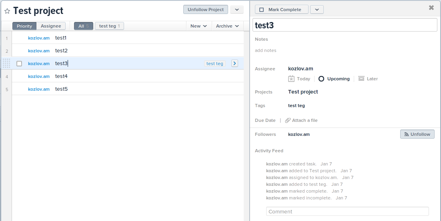Check the test3 task checkbox

[19, 64]
